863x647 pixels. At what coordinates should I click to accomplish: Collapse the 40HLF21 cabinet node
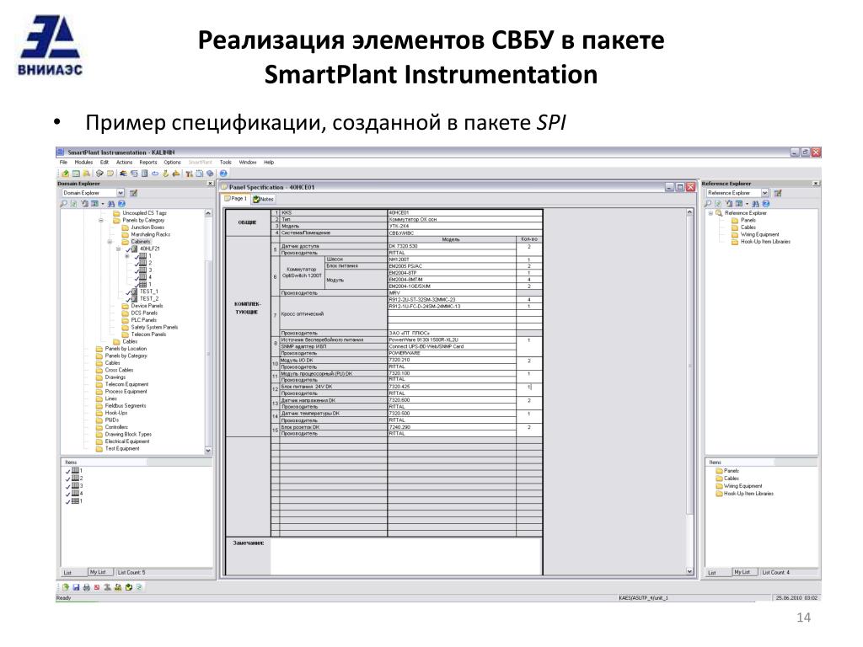click(118, 249)
